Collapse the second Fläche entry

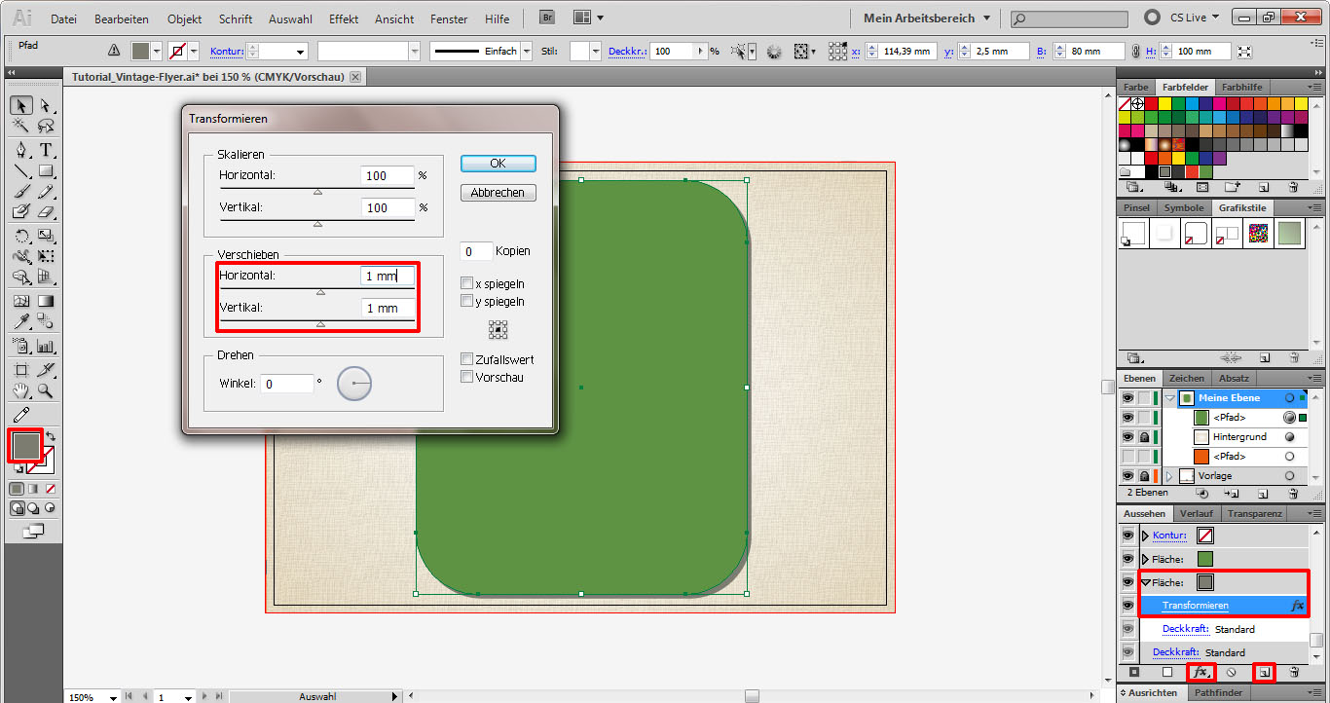coord(1146,583)
